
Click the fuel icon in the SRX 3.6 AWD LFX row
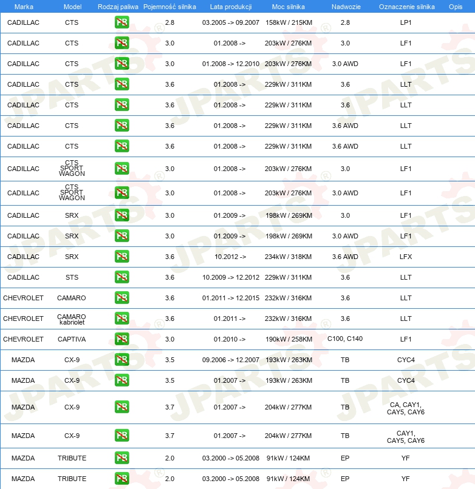[x=122, y=257]
